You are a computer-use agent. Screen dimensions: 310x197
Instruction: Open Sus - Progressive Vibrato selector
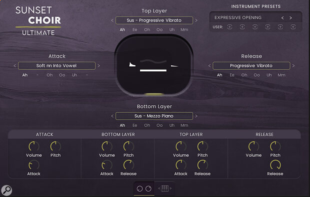pos(154,20)
